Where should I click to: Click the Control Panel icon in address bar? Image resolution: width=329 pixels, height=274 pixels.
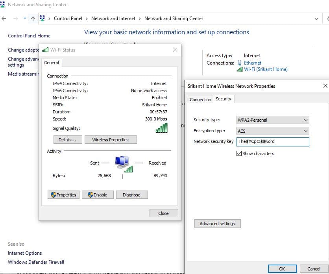click(43, 19)
